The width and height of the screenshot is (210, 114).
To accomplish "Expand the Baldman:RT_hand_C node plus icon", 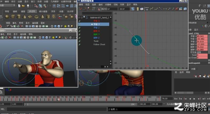I will coord(79,17).
